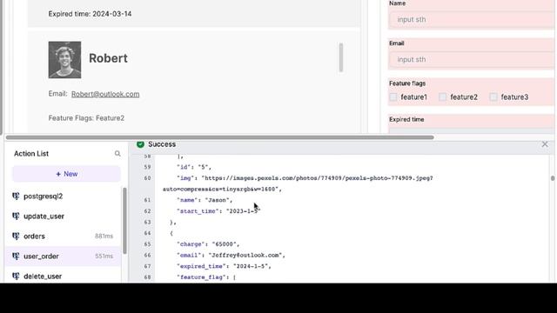Click the "charge": "65000" JSON line
Screen dimensions: 557x313
click(208, 244)
